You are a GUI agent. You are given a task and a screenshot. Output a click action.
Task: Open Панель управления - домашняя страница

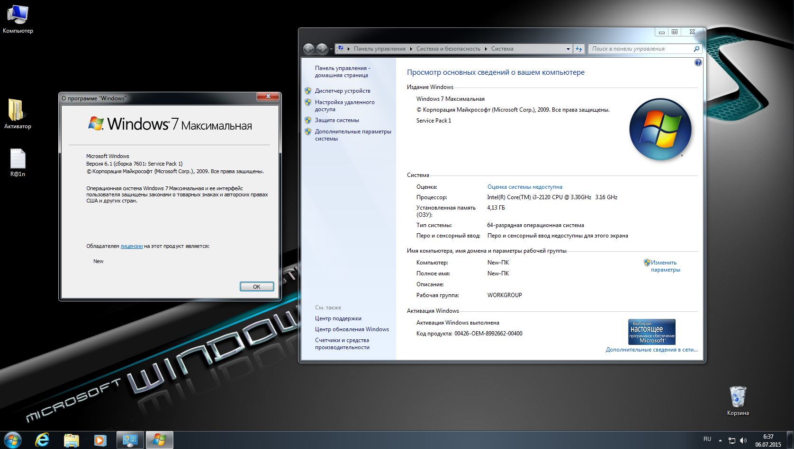(343, 71)
